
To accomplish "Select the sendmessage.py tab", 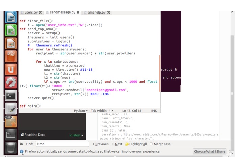I will pos(63,12).
